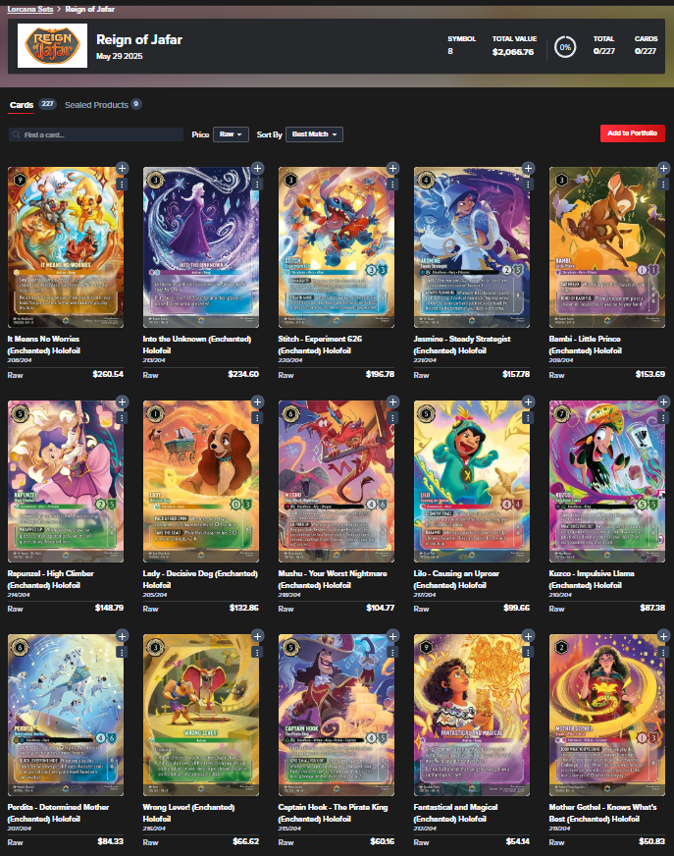Add Wrong Lever! card via plus icon
This screenshot has height=856, width=674.
(258, 636)
